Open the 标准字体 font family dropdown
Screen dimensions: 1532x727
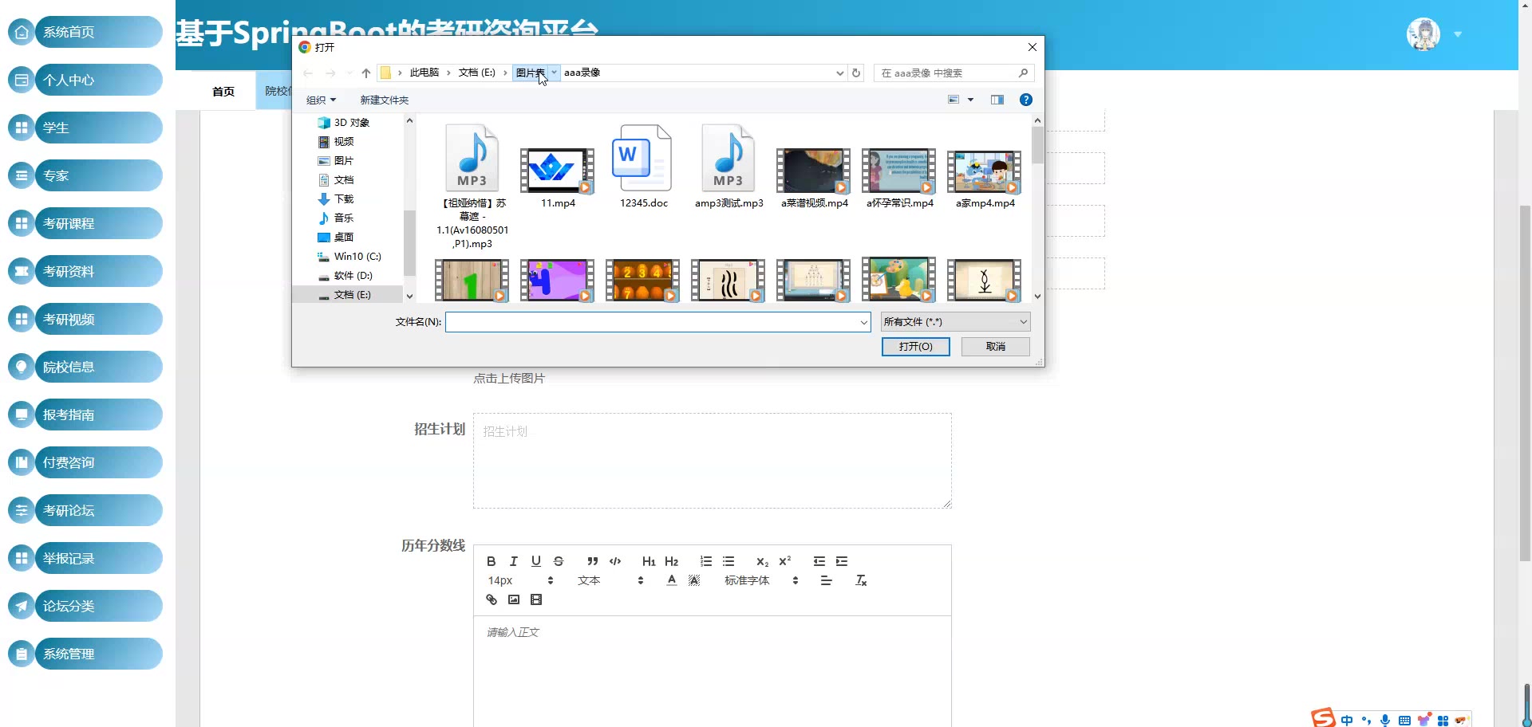click(761, 580)
